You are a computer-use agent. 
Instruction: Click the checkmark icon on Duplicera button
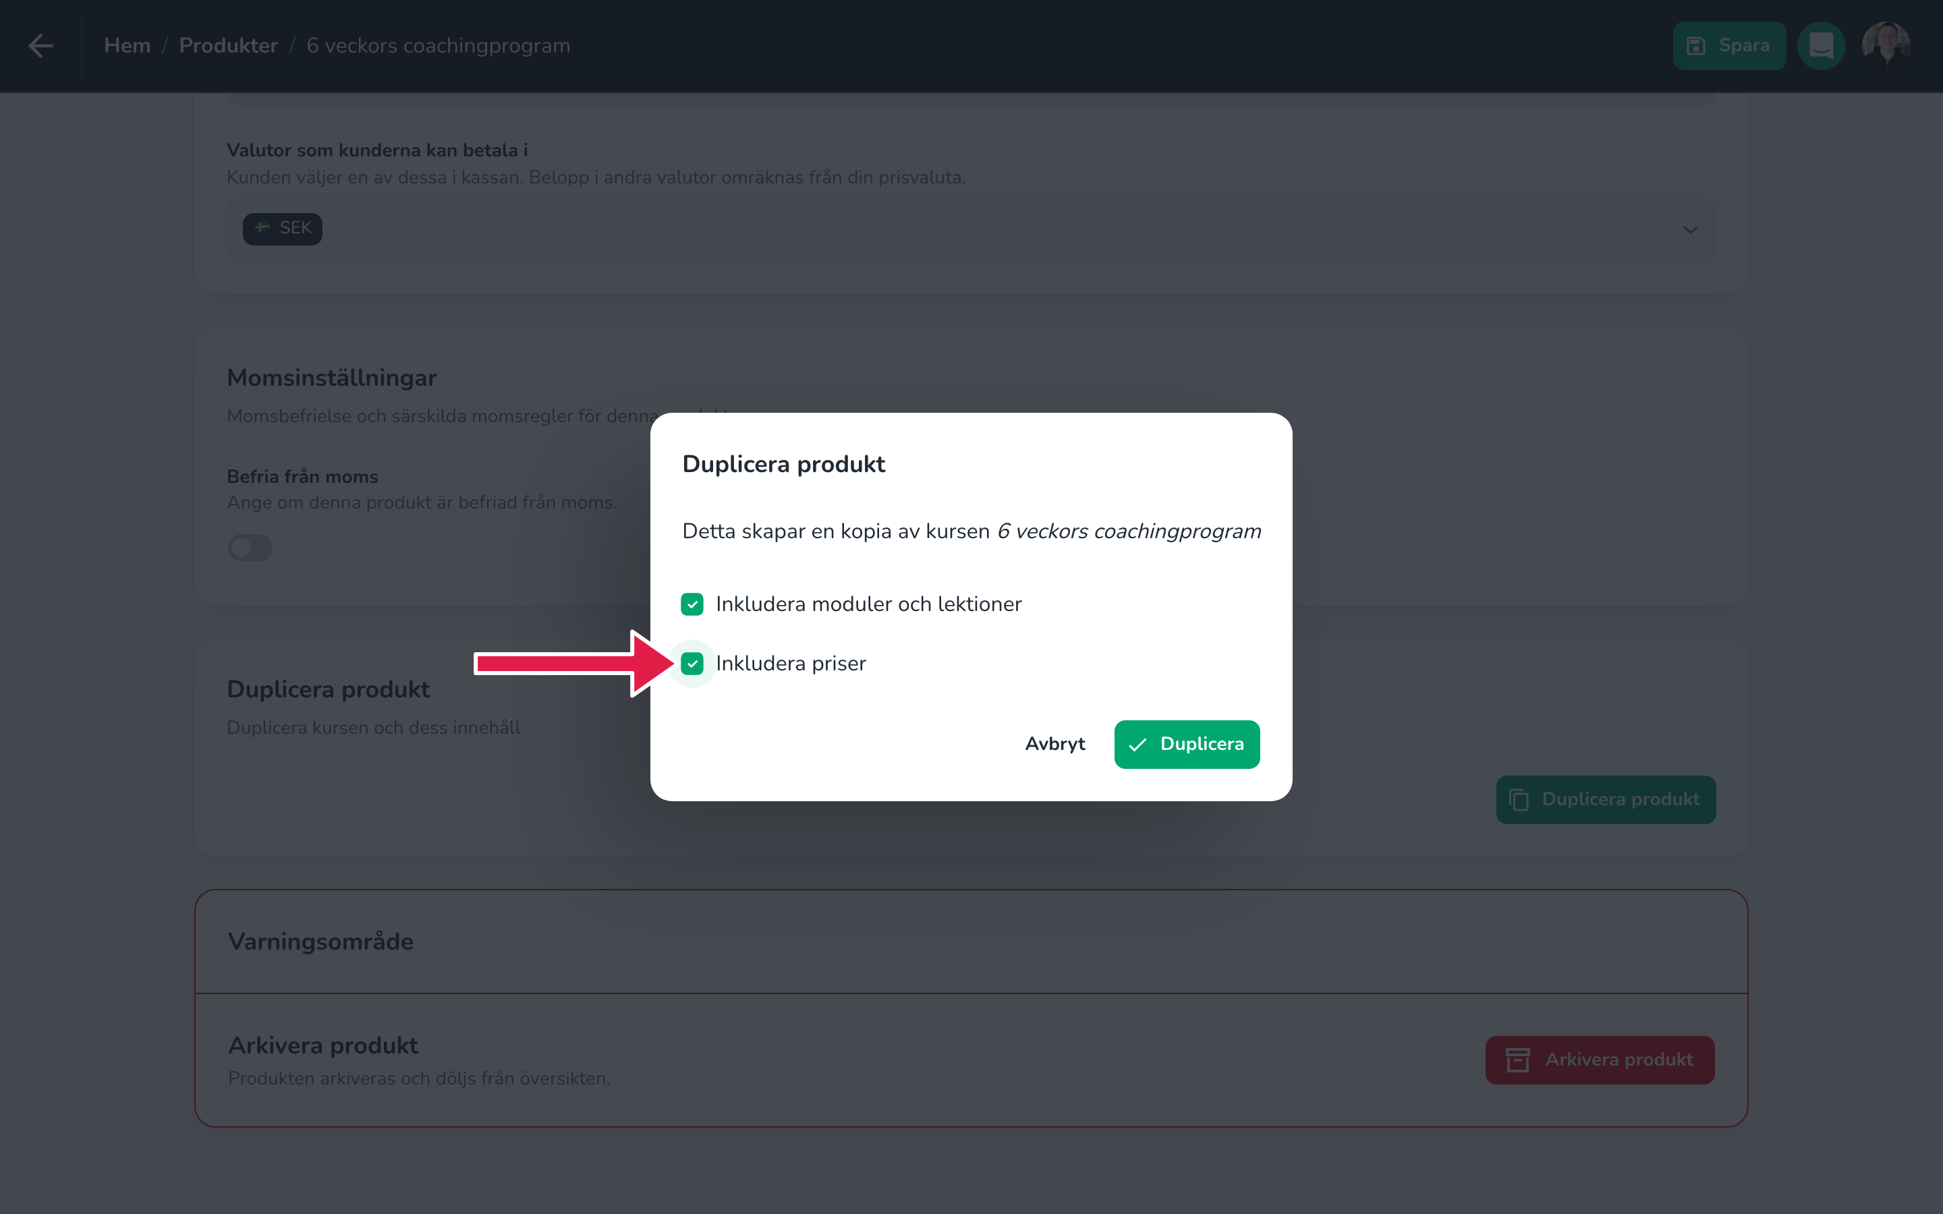(1137, 745)
